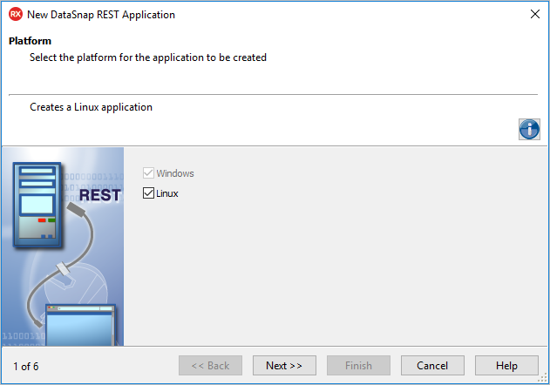Click the Linux checkbox label text
Viewport: 550px width, 385px height.
click(x=167, y=193)
